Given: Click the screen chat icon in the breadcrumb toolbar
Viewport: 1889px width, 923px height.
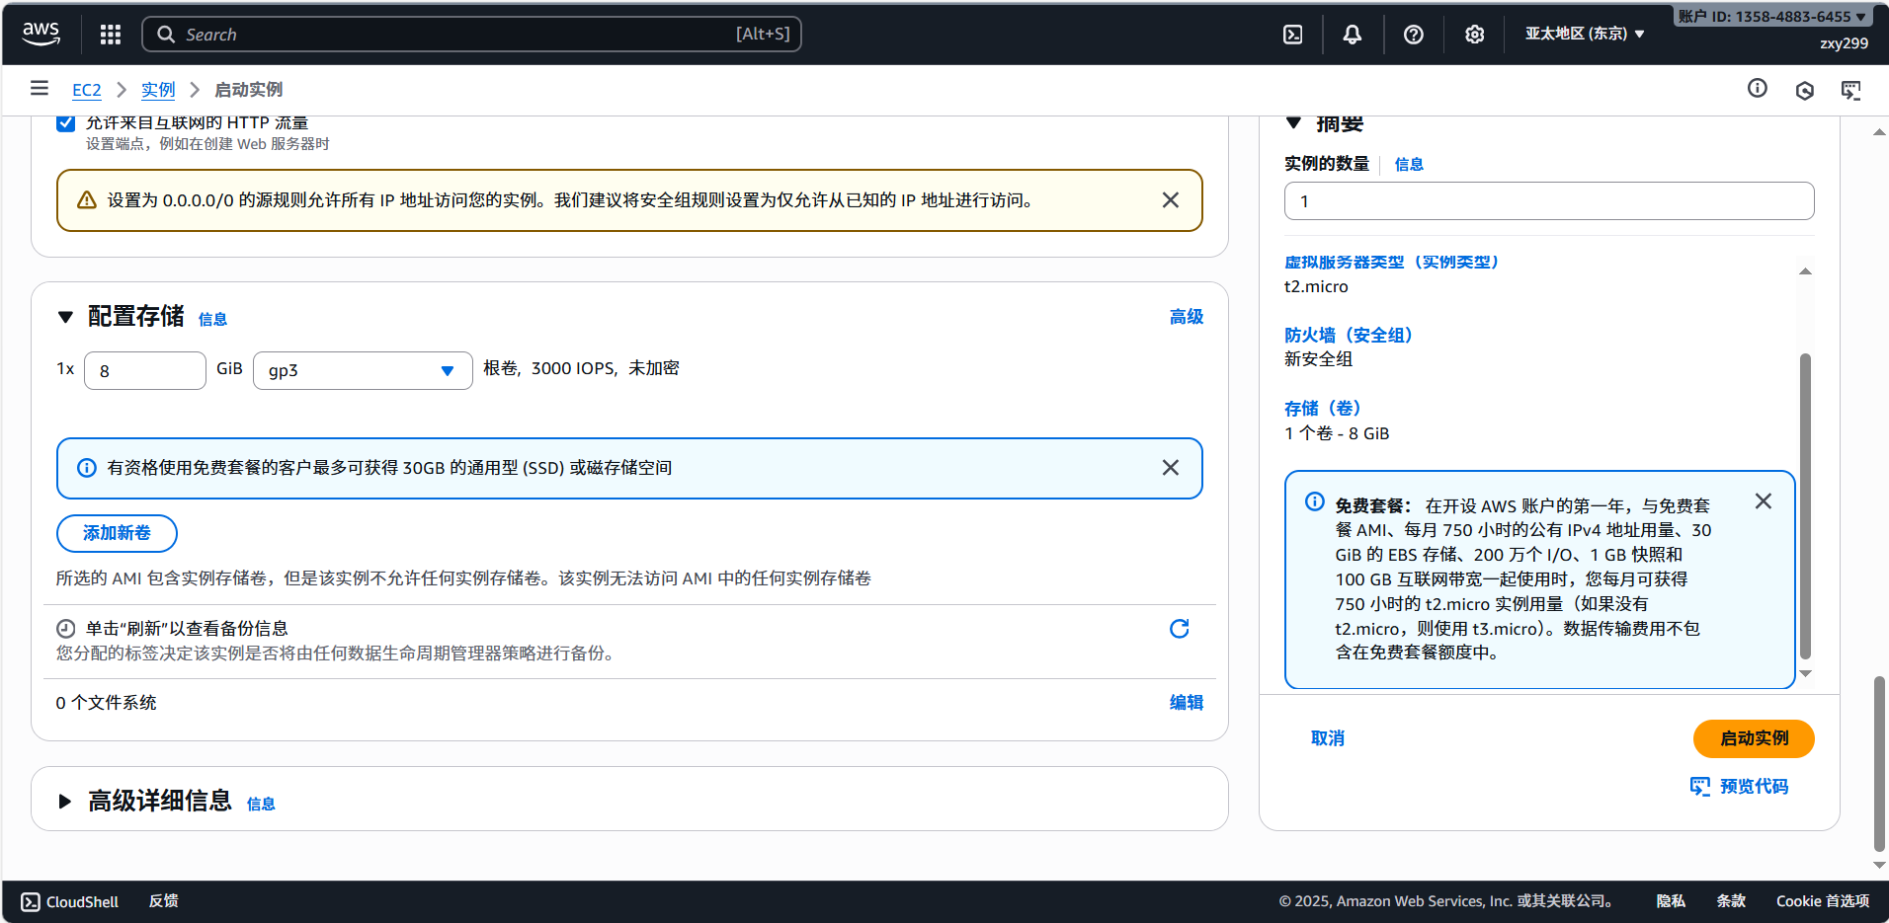Looking at the screenshot, I should pyautogui.click(x=1851, y=91).
